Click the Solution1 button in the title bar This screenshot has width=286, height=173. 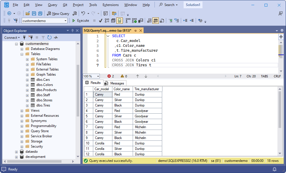[193, 5]
